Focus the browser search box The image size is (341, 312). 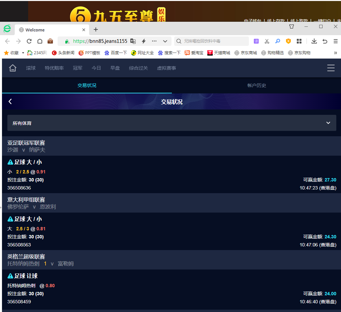coord(211,41)
